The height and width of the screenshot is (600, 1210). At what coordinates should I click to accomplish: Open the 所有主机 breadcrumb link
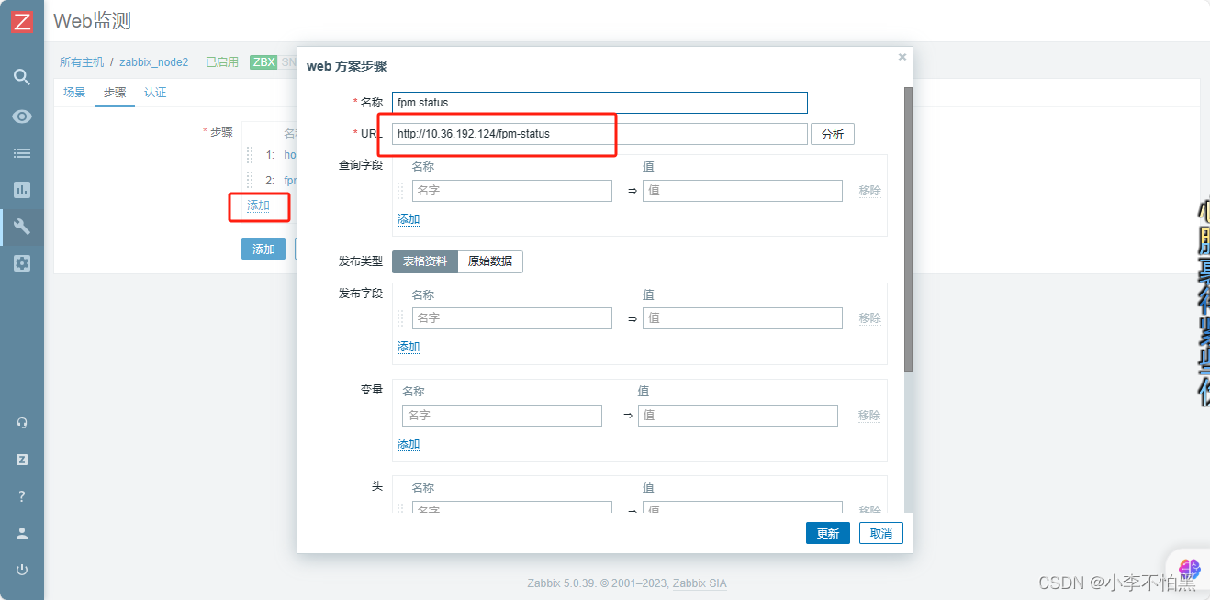(x=82, y=62)
